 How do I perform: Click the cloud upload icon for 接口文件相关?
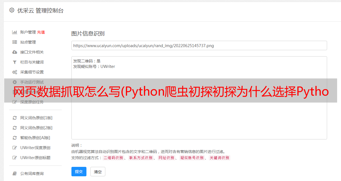(15, 52)
